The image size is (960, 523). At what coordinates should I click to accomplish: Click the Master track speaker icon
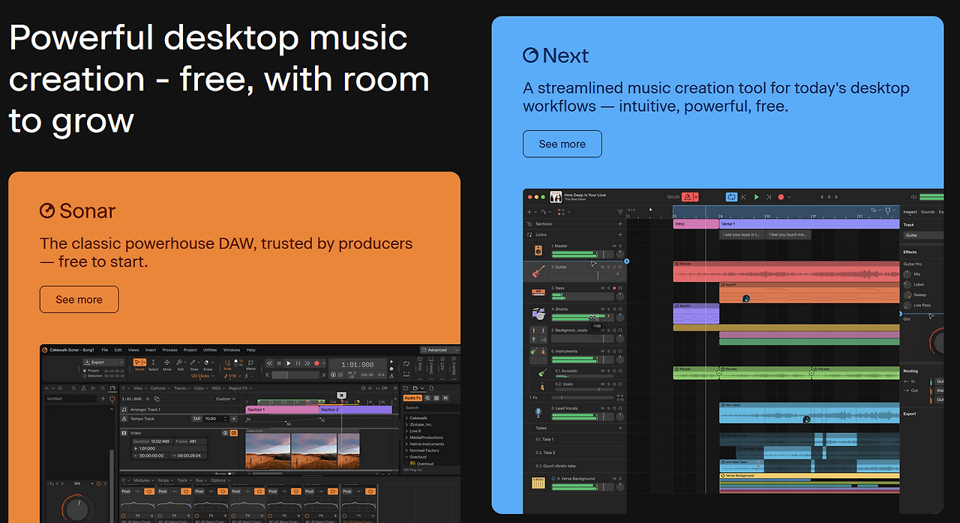coord(538,250)
